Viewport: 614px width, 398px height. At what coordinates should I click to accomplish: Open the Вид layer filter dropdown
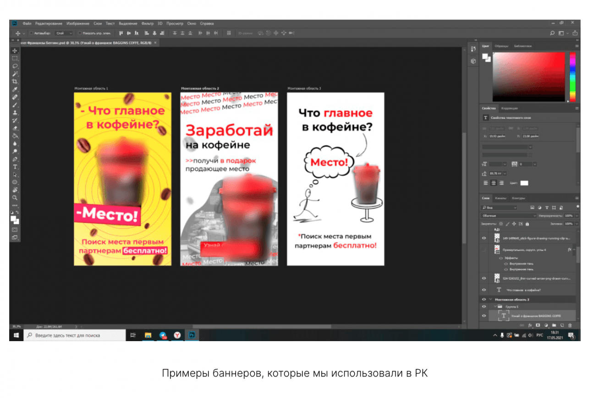(x=499, y=208)
